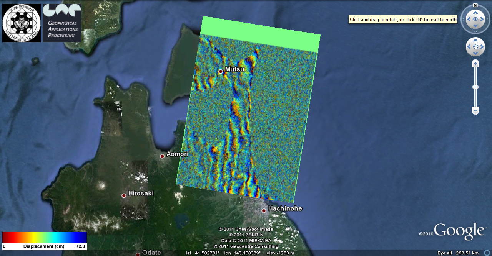Screen dimensions: 492x256
Task: Click the hand icon in the pan joystick
Action: [x=475, y=47]
